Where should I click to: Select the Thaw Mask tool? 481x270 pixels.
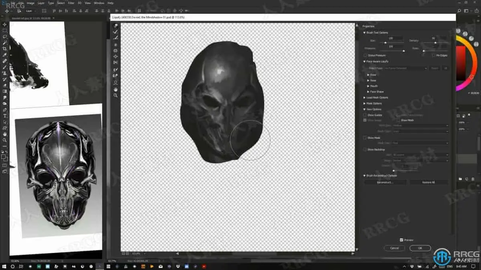pos(115,76)
